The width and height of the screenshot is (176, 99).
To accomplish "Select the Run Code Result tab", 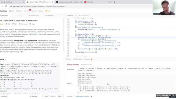I will pyautogui.click(x=78, y=59).
